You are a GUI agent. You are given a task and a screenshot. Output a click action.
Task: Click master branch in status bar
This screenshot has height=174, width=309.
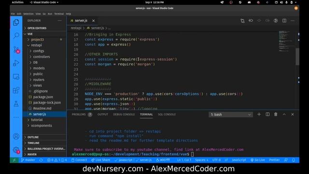click(x=28, y=160)
